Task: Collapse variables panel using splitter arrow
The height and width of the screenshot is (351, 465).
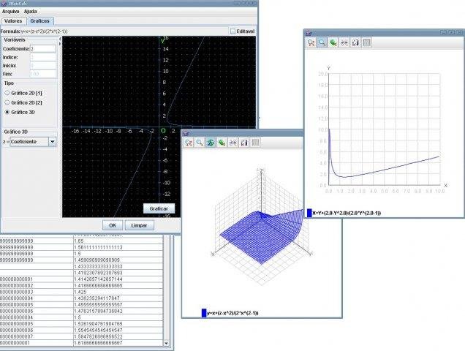Action: click(x=60, y=39)
